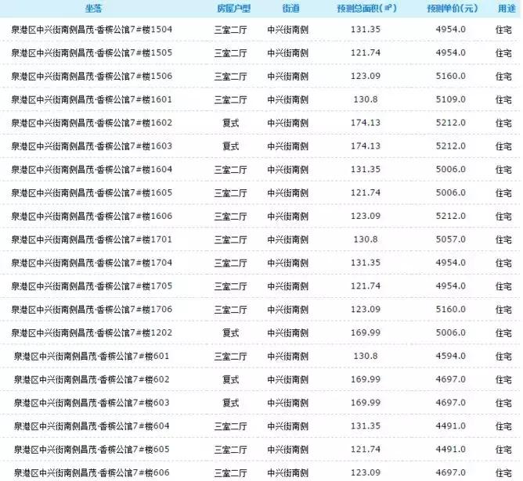Click price 4594.0 in the 601 row
The height and width of the screenshot is (481, 523).
point(451,356)
